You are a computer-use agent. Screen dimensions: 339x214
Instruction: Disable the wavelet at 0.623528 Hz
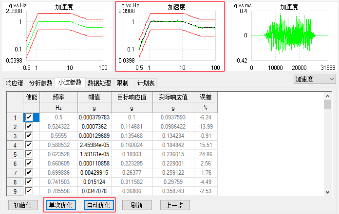click(x=29, y=154)
